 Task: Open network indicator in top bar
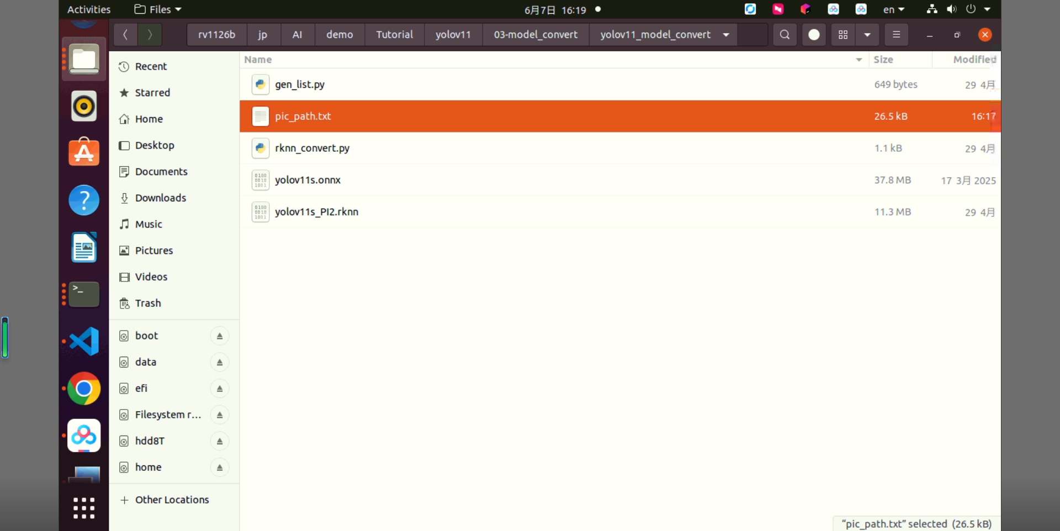click(x=932, y=9)
